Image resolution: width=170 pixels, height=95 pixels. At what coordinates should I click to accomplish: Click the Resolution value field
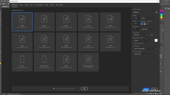pyautogui.click(x=136, y=29)
